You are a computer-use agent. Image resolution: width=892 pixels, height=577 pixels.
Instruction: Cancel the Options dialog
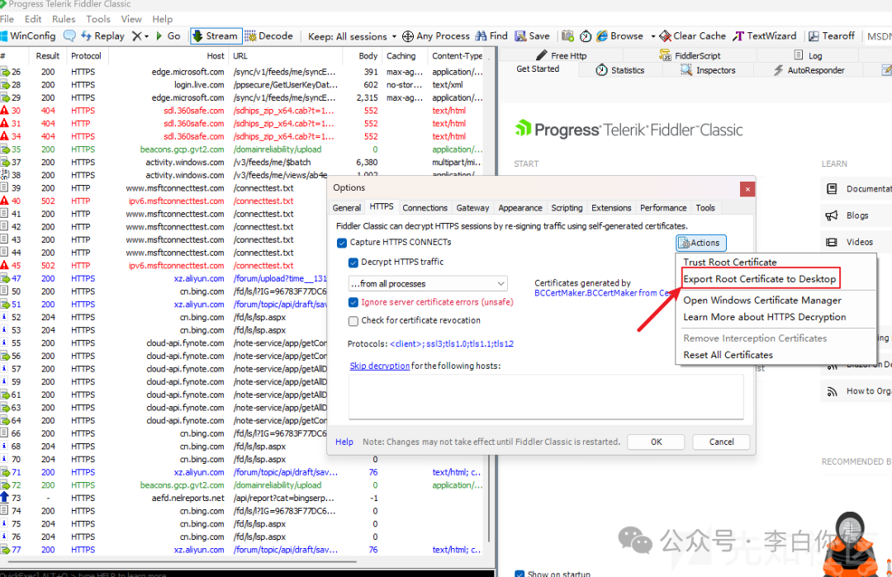pos(721,442)
